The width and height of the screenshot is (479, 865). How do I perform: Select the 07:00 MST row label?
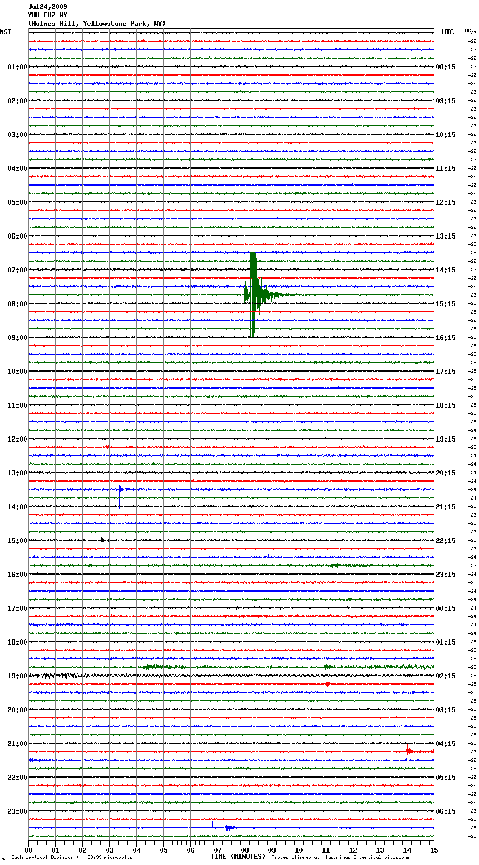pos(17,270)
